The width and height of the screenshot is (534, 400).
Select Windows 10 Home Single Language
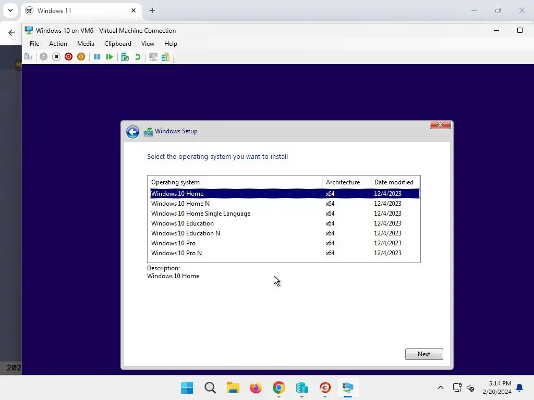pos(285,213)
